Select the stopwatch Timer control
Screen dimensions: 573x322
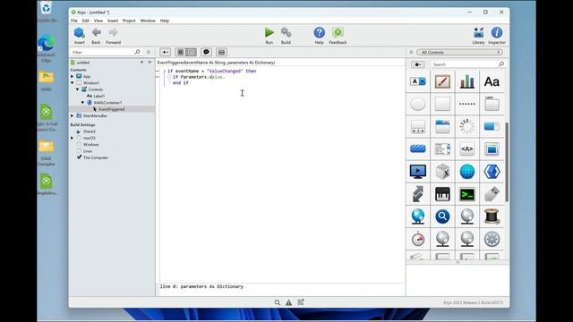pos(418,239)
